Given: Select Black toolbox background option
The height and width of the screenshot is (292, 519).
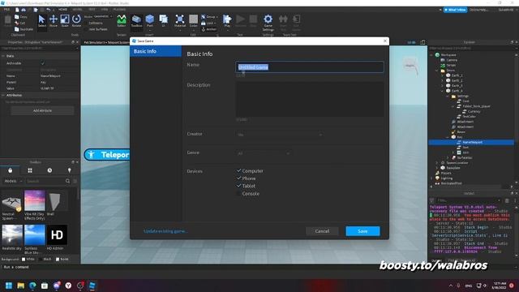Looking at the screenshot, I should point(41,260).
